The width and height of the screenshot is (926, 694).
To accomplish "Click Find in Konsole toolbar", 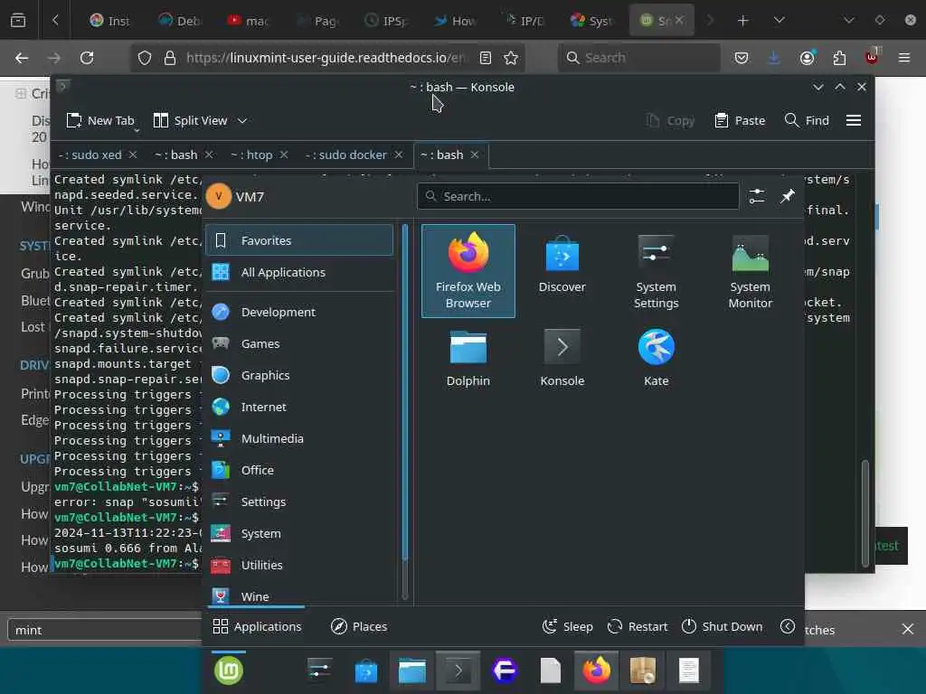I will point(807,120).
